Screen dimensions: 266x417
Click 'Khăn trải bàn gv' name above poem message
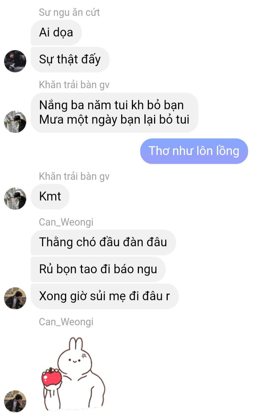[x=74, y=85]
